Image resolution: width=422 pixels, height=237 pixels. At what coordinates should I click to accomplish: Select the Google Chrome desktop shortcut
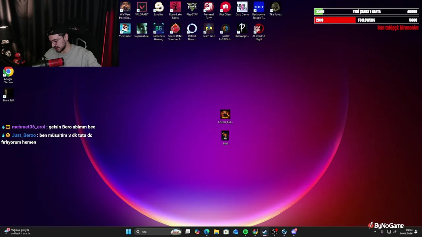tap(8, 75)
